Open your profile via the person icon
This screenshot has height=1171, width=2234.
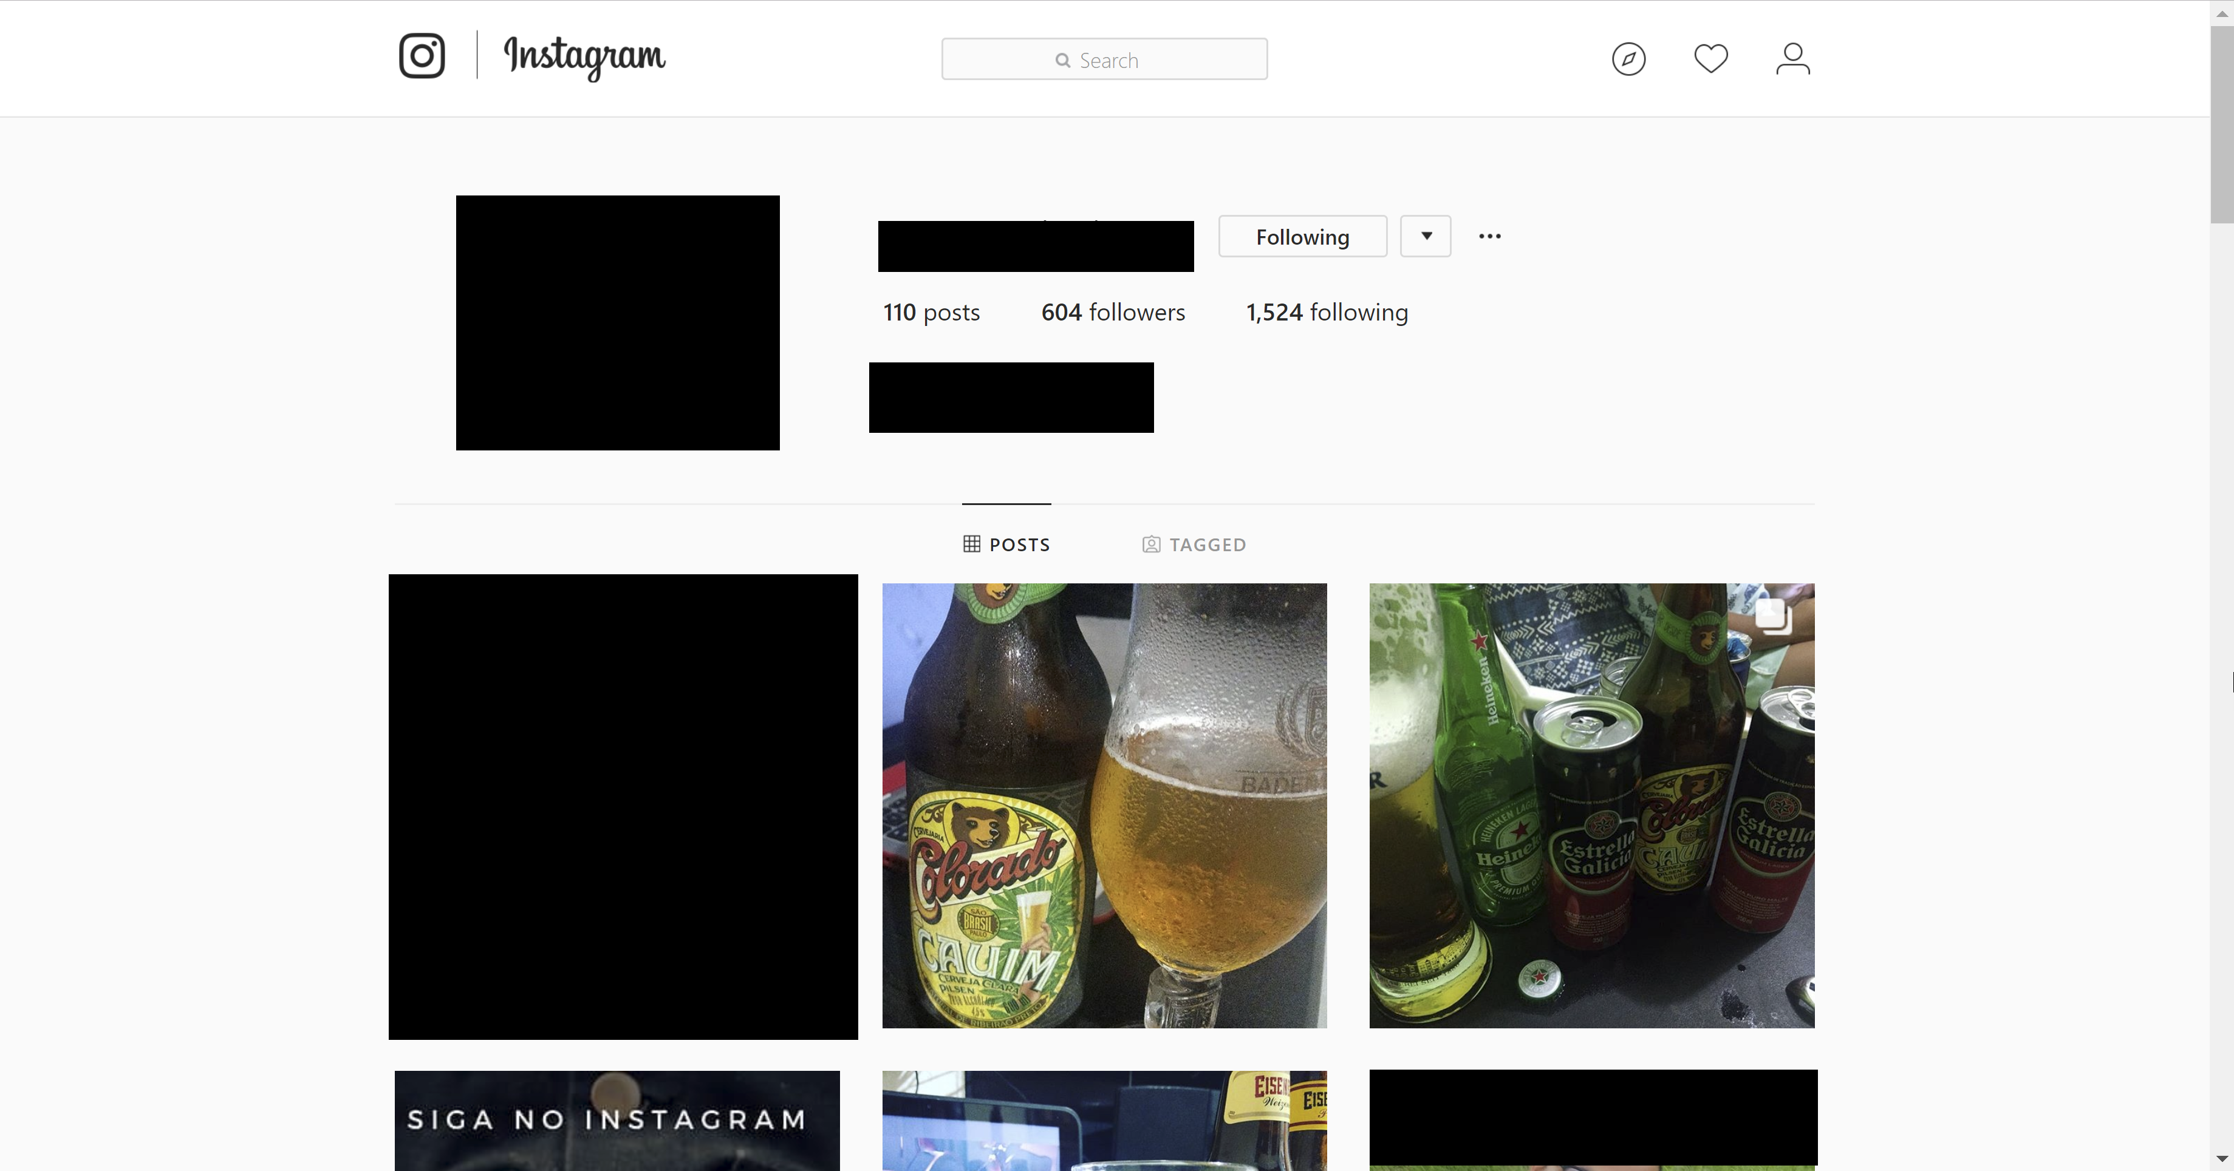tap(1792, 59)
